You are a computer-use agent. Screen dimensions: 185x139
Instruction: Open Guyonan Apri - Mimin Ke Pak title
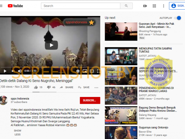[x=156, y=25]
